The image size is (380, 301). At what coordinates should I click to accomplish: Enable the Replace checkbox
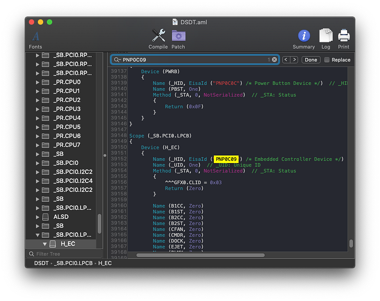[x=327, y=60]
